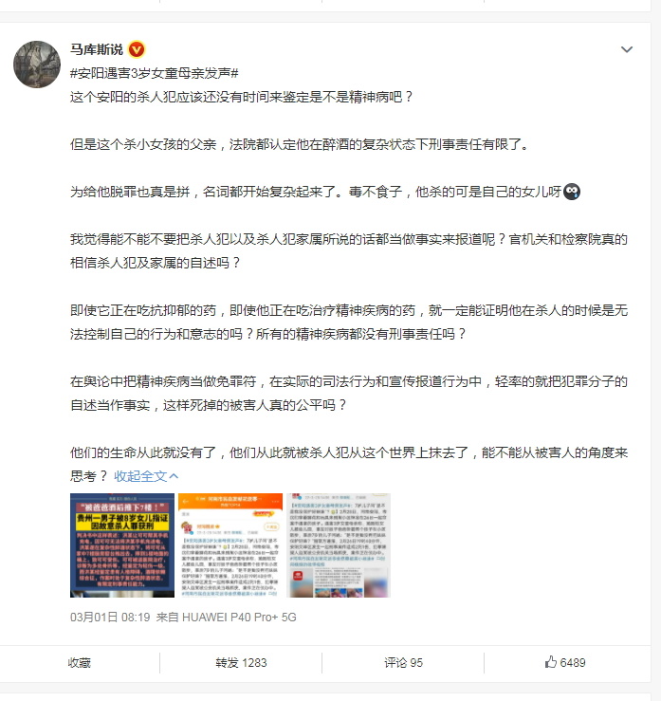
Task: Click the crying emoji in the post
Action: pyautogui.click(x=572, y=192)
